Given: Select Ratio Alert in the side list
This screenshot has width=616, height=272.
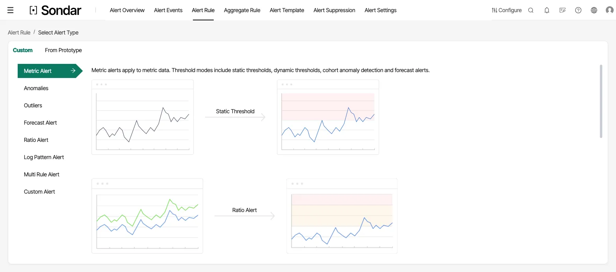Looking at the screenshot, I should point(36,140).
